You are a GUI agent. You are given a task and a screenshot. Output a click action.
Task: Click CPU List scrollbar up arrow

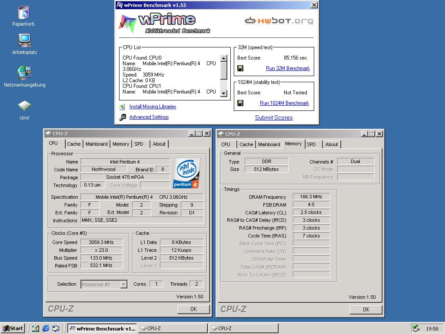224,58
